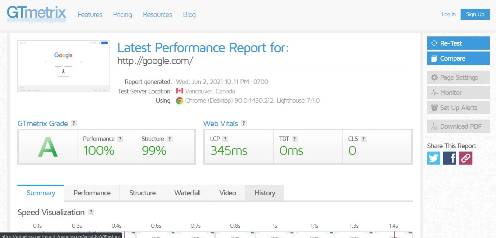The height and width of the screenshot is (238, 496).
Task: Click the TBT help question mark
Action: [x=295, y=139]
